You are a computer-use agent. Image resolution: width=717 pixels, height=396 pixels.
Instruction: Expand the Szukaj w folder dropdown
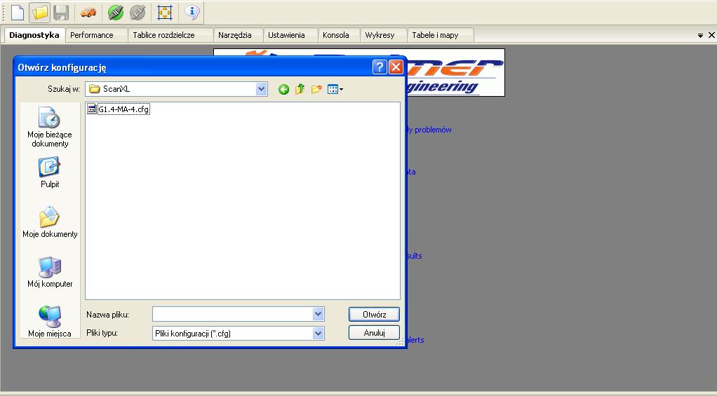click(261, 89)
